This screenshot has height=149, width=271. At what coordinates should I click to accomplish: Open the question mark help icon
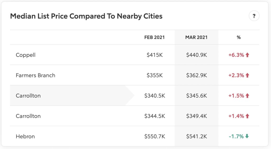254,16
